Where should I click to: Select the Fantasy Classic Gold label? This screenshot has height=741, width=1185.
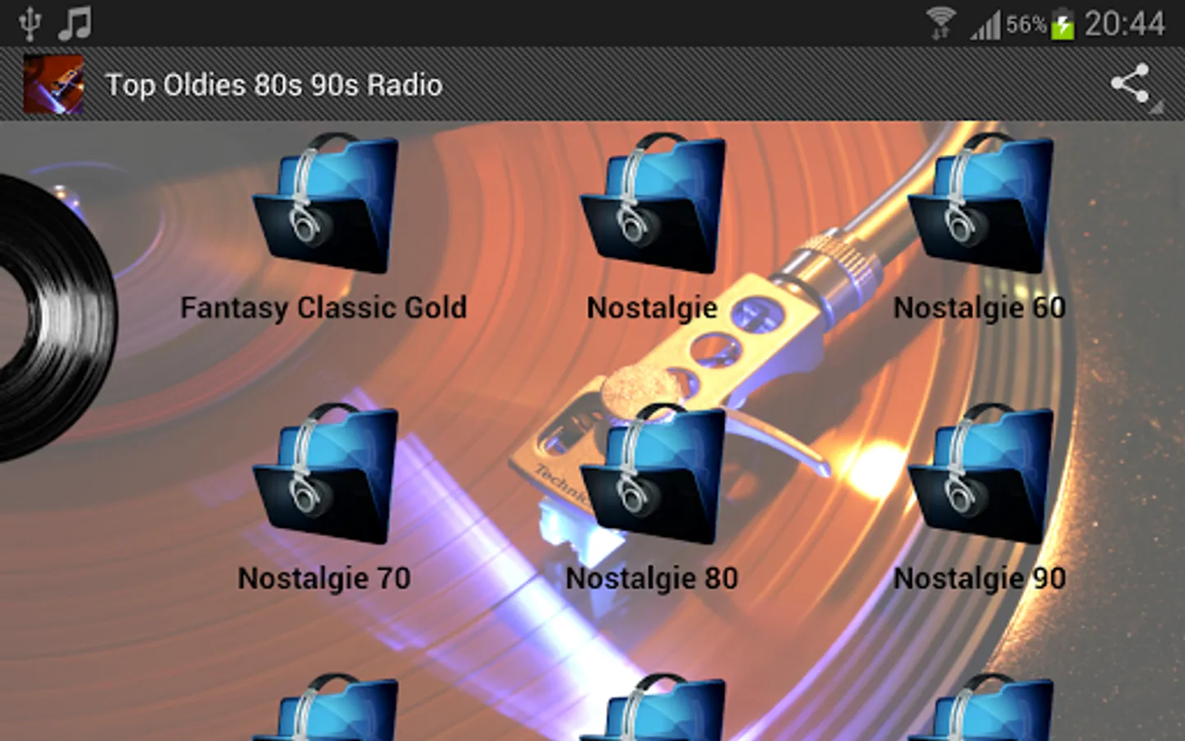[x=323, y=308]
